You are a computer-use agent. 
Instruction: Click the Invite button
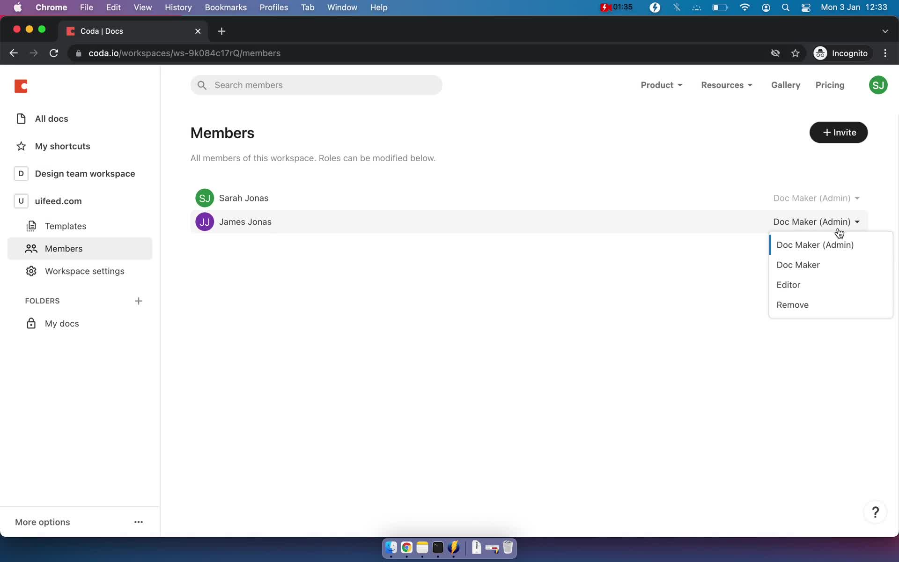coord(839,132)
